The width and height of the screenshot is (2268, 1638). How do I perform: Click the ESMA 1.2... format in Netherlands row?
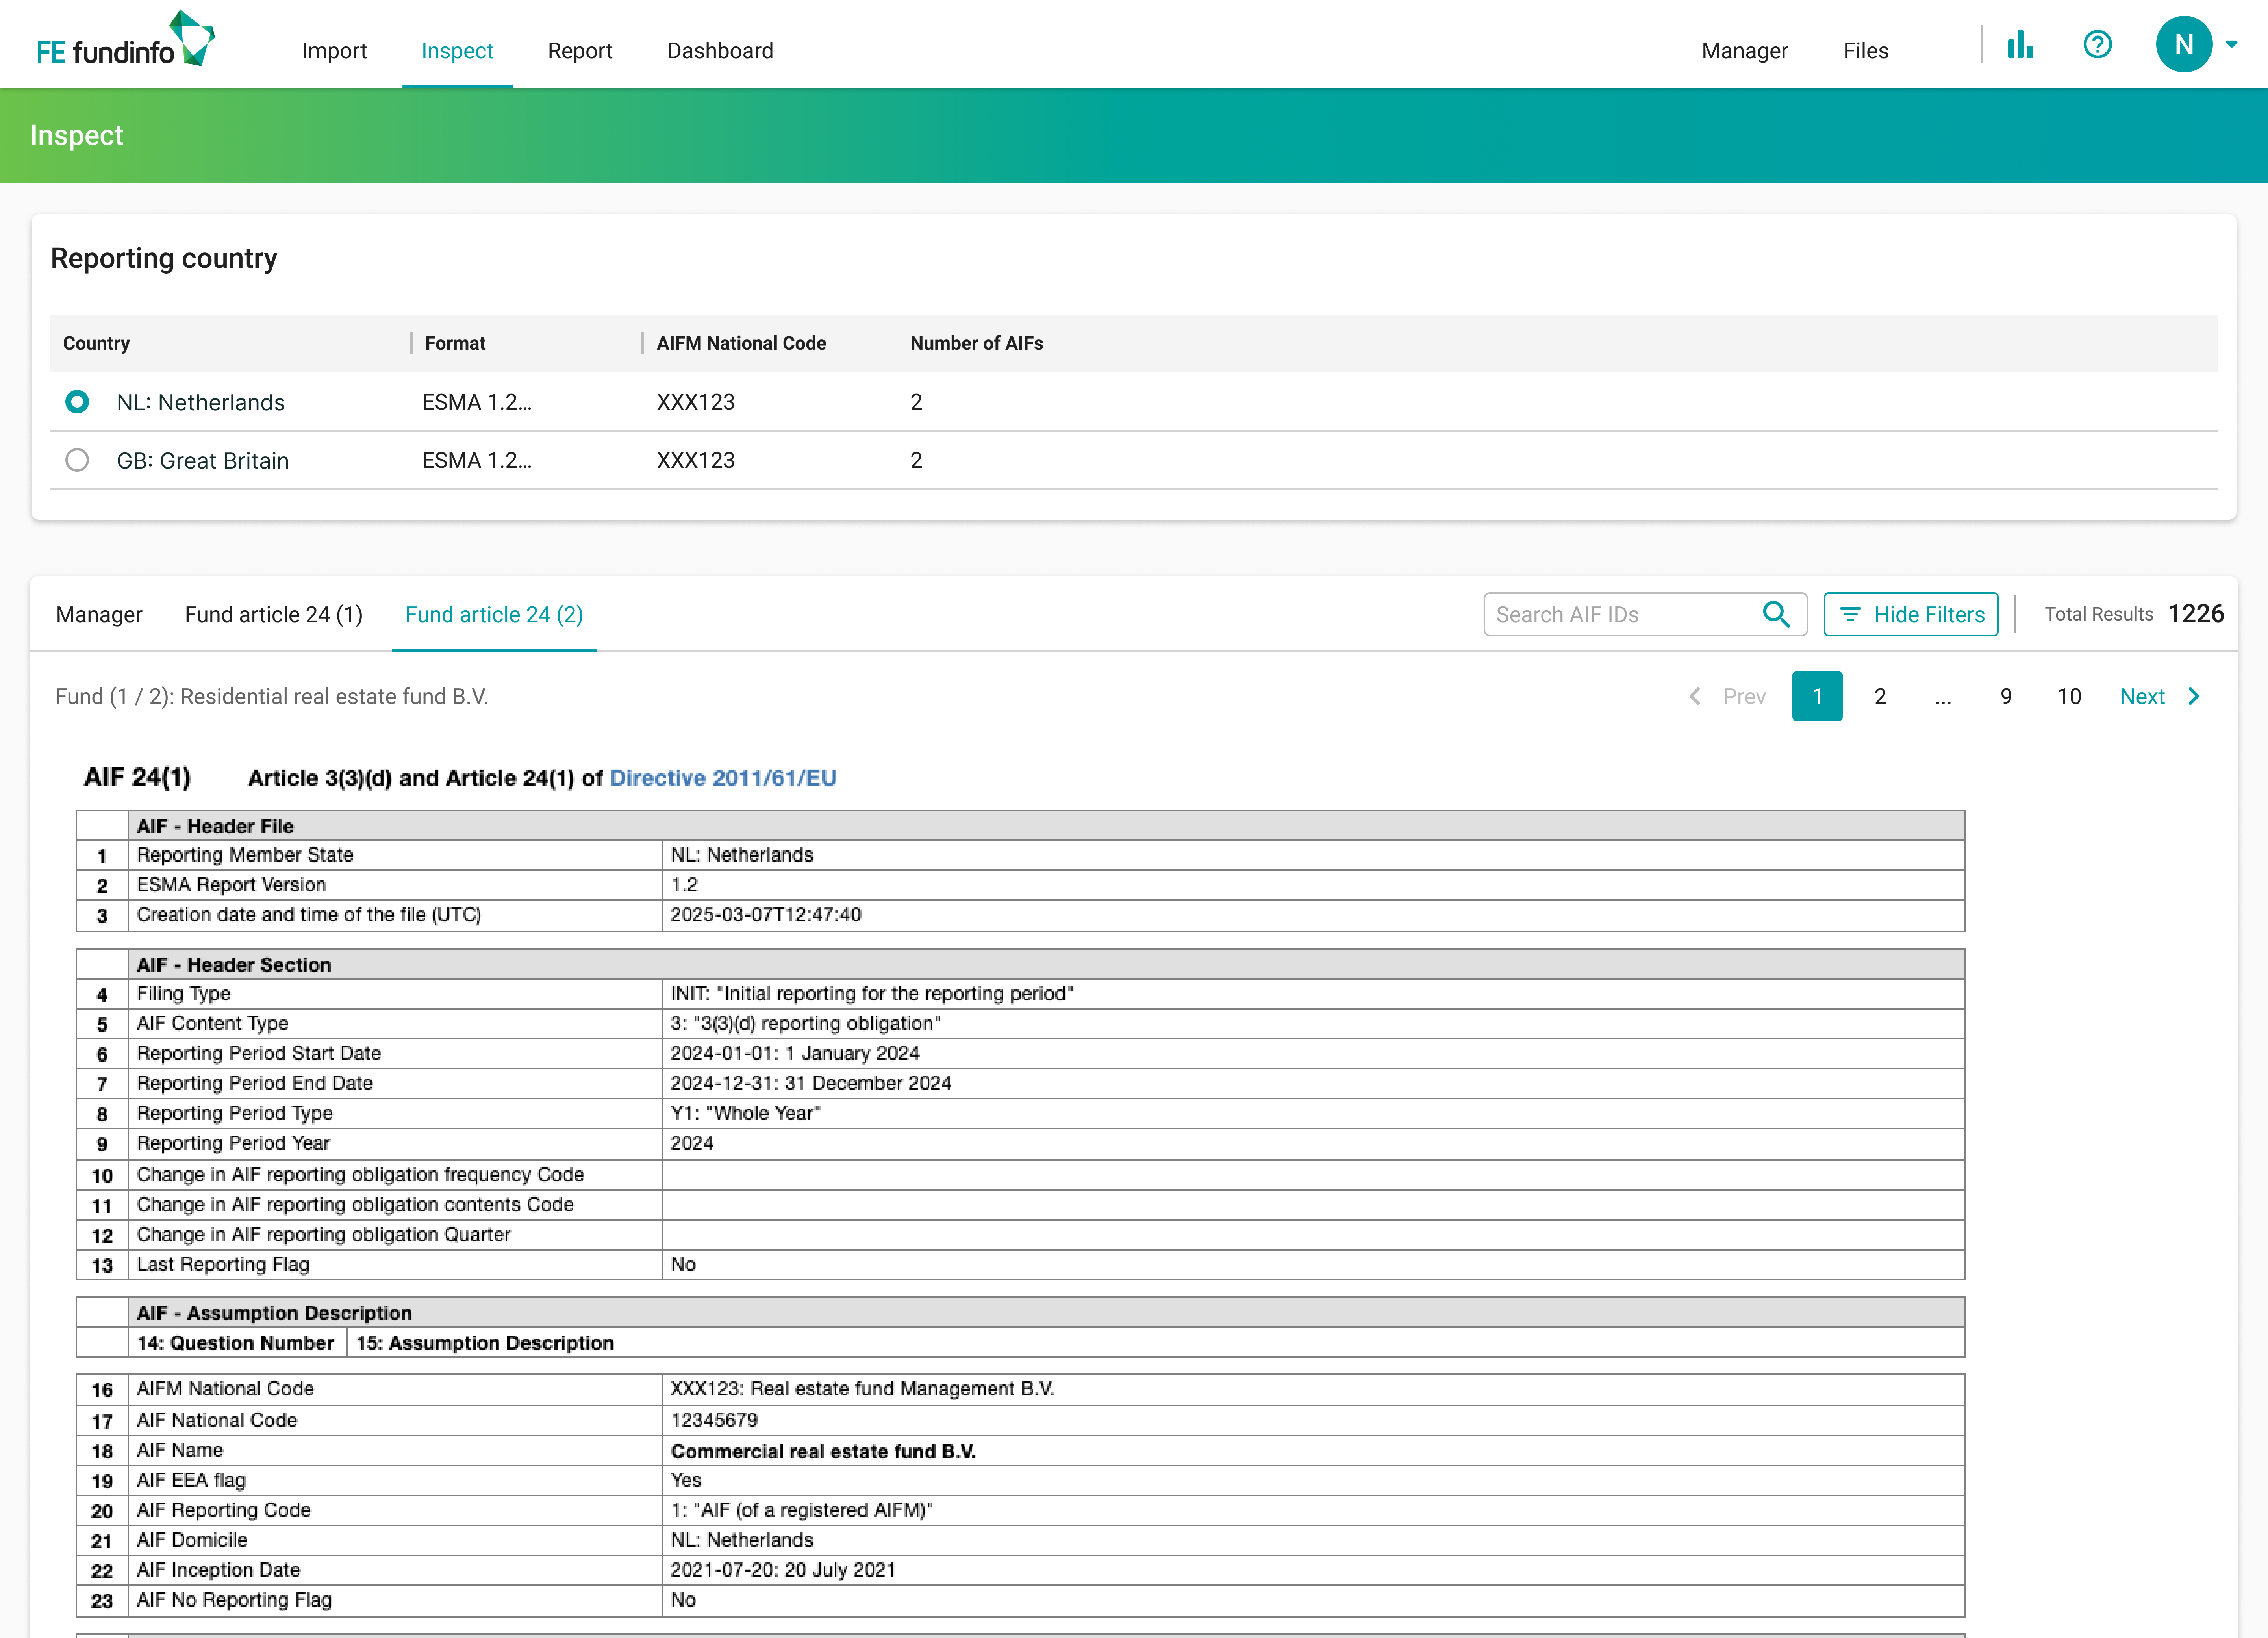click(x=477, y=402)
